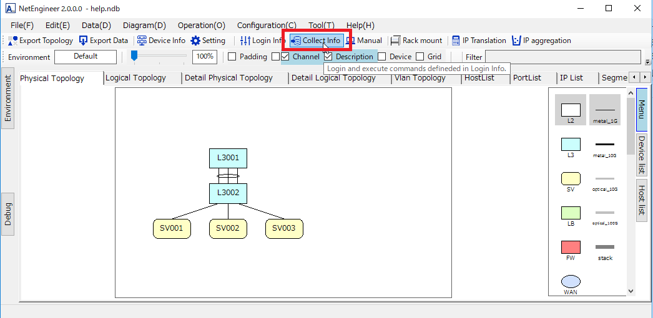Launch the IP aggregation tool
Image resolution: width=653 pixels, height=318 pixels.
516,41
